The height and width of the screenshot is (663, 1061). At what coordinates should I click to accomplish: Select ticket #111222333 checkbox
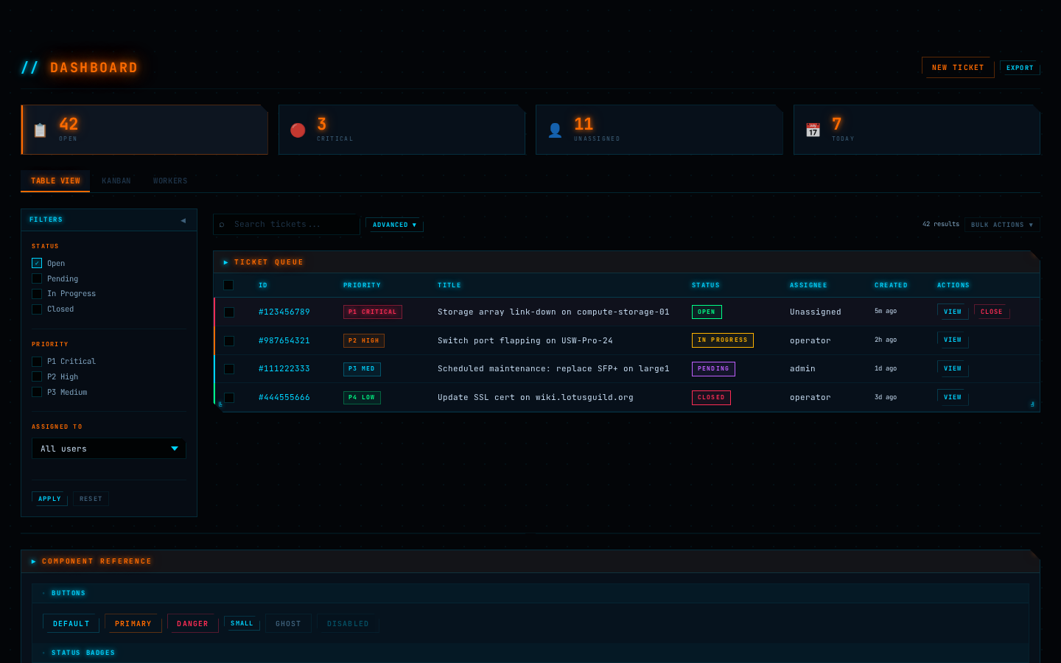229,369
